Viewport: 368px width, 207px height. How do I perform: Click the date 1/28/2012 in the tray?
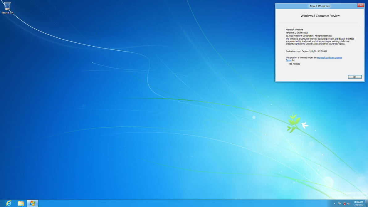358,205
